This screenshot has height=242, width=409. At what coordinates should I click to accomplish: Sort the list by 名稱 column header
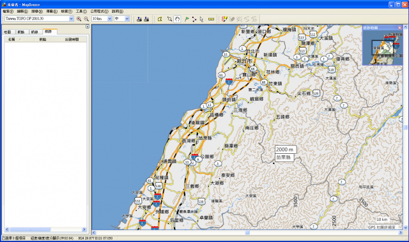pos(19,40)
